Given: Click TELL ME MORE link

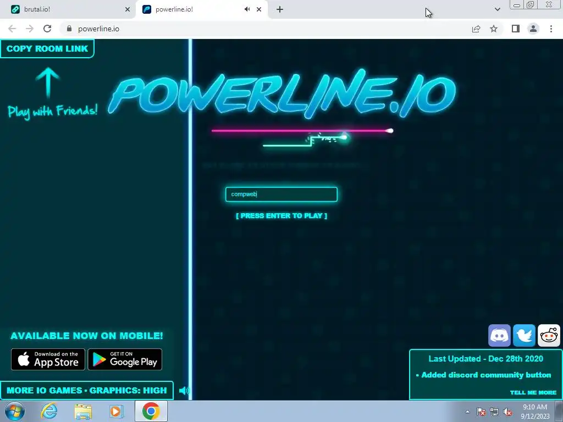Looking at the screenshot, I should (533, 392).
